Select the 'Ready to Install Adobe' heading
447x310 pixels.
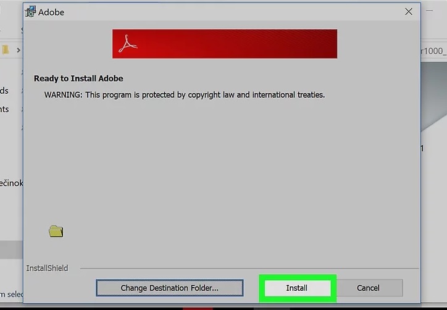pyautogui.click(x=78, y=78)
